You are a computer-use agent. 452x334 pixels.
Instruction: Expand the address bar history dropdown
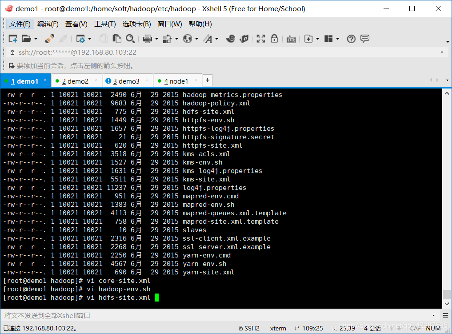point(442,52)
